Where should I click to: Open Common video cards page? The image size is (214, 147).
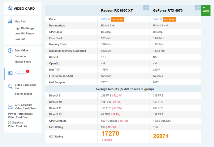click(x=20, y=56)
